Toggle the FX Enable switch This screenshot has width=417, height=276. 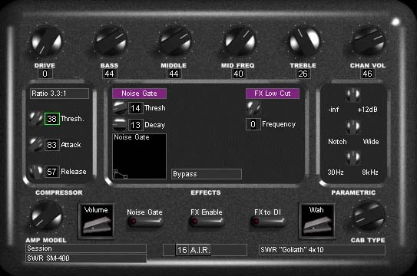pyautogui.click(x=207, y=221)
